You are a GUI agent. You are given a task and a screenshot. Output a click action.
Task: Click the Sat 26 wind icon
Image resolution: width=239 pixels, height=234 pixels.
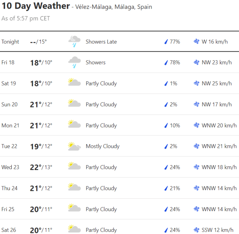coord(196,230)
